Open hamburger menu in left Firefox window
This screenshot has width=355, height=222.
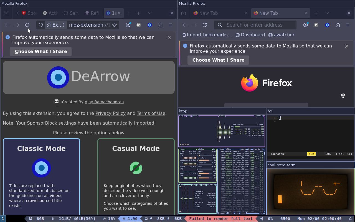click(x=170, y=25)
